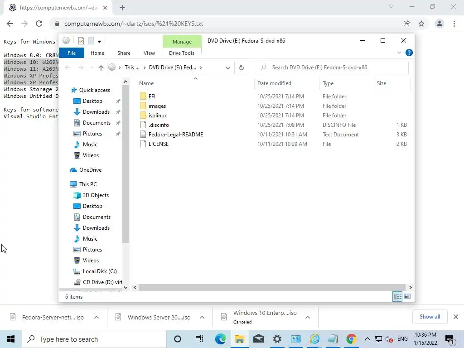Select Downloads under Quick access
Image resolution: width=464 pixels, height=348 pixels.
pyautogui.click(x=96, y=112)
